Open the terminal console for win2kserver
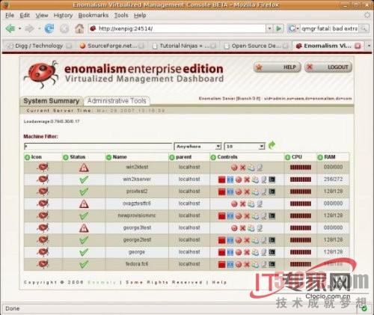Image resolution: width=374 pixels, height=315 pixels. 272,180
